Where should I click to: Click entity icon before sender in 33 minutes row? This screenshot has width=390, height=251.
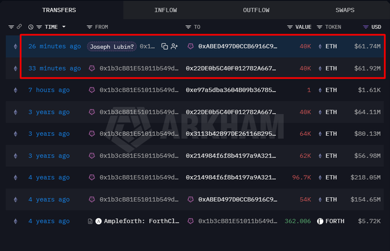92,68
